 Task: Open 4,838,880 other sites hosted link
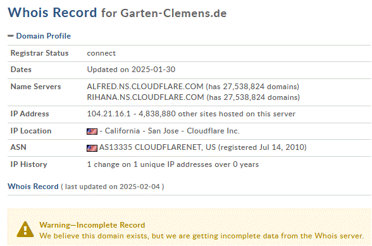tap(217, 114)
